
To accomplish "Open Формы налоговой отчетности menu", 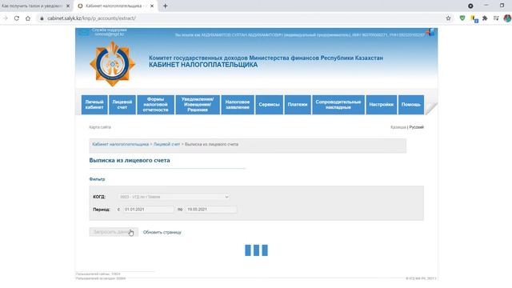I will pyautogui.click(x=155, y=105).
